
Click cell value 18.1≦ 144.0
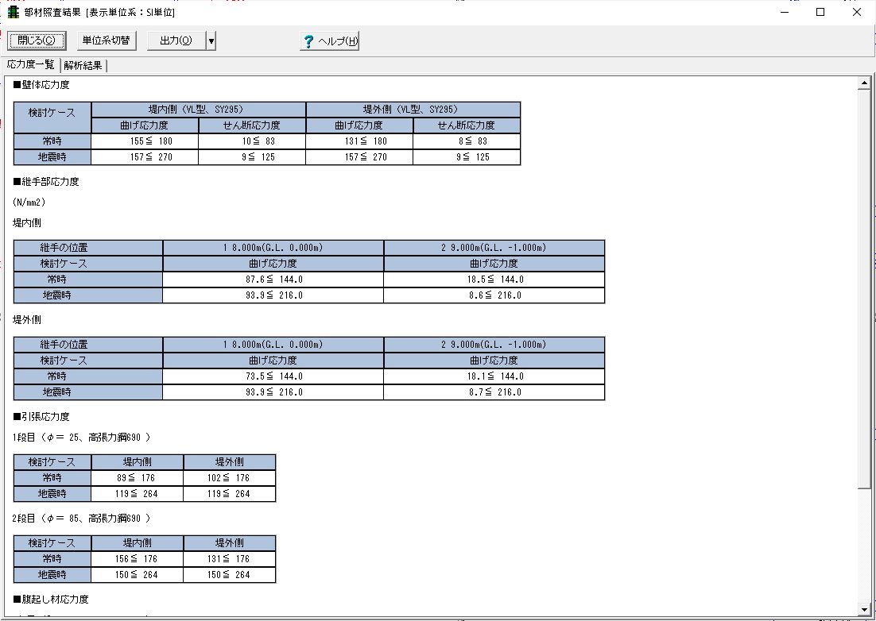[x=495, y=376]
